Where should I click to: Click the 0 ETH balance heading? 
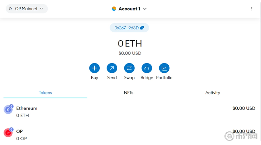[x=130, y=43]
